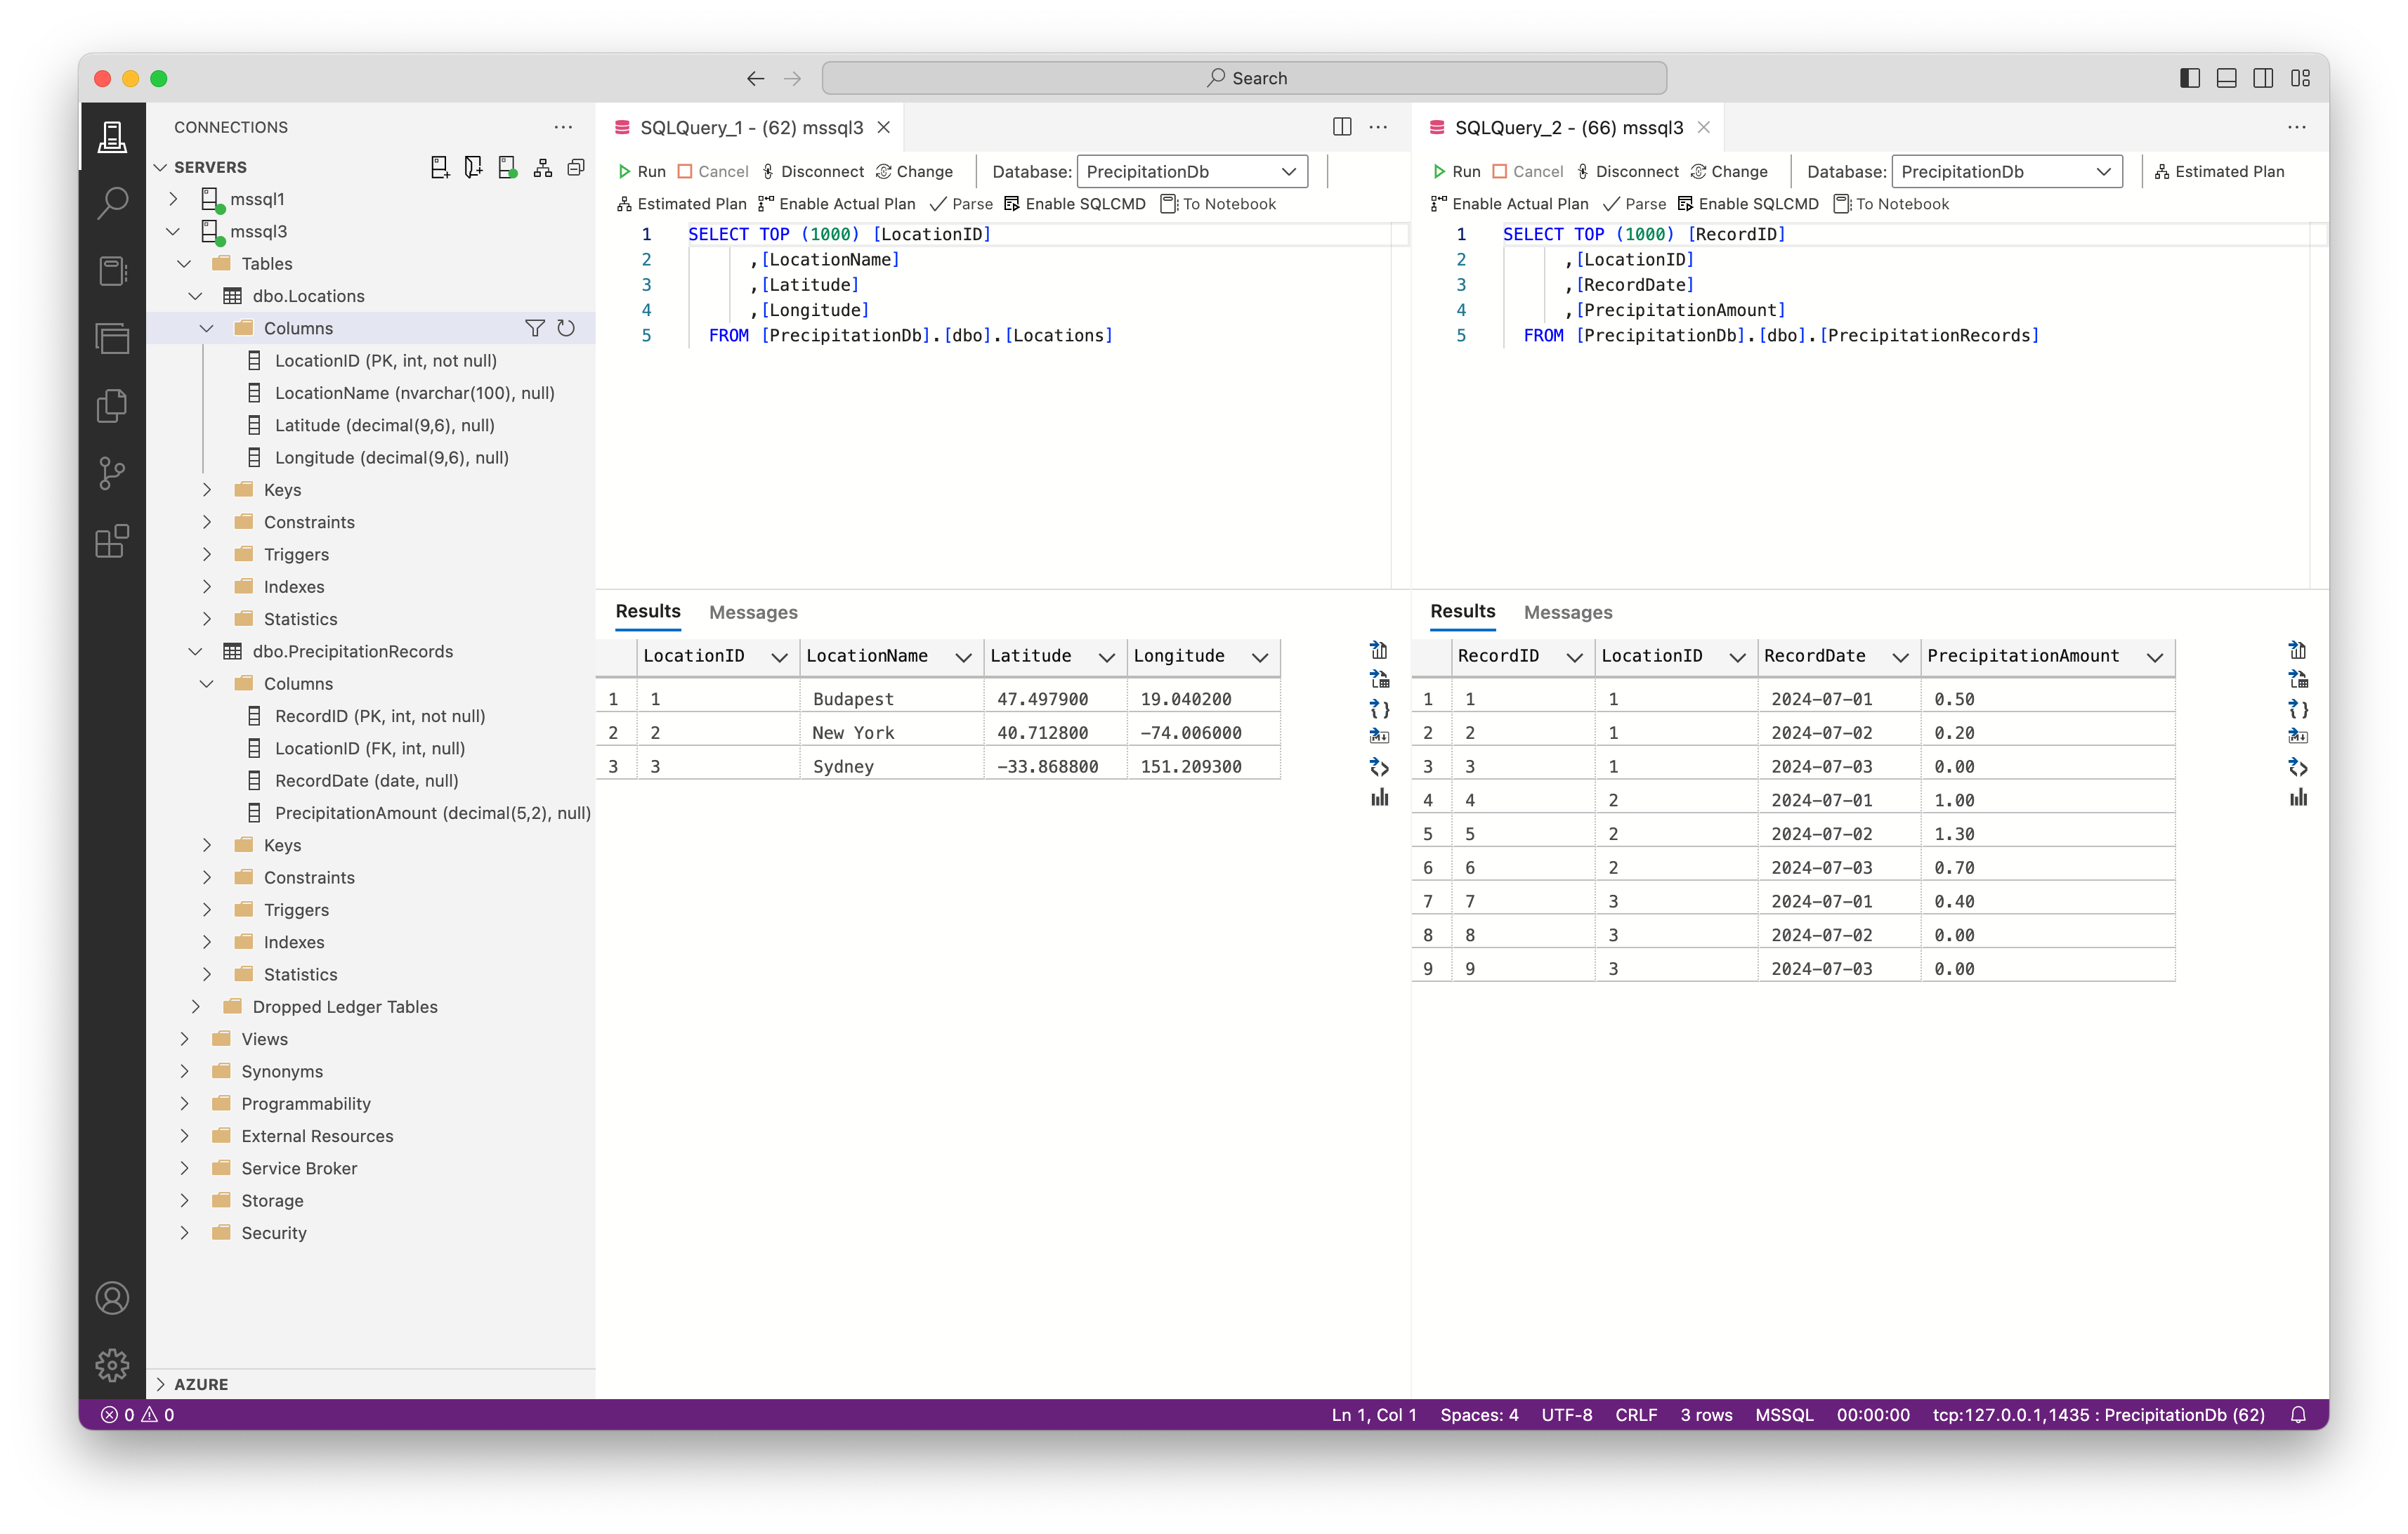The image size is (2408, 1534).
Task: Enable Actual Plan in SQLQuery_1 toolbar
Action: coord(837,204)
